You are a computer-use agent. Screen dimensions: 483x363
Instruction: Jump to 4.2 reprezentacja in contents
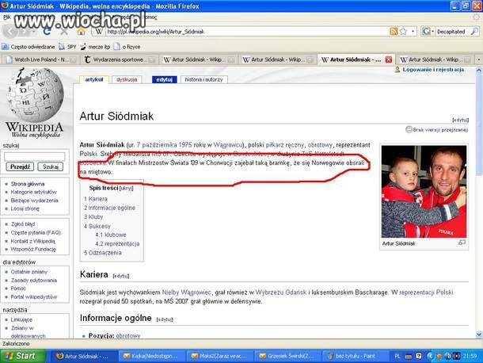[x=117, y=243]
